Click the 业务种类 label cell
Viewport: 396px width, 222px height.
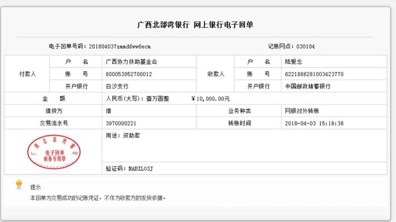[x=239, y=111]
